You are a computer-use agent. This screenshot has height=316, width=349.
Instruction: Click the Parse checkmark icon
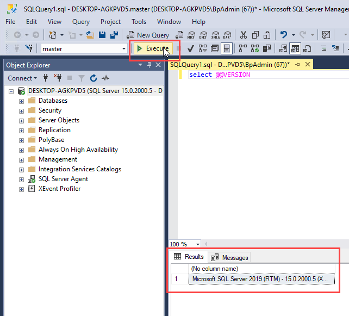coord(190,48)
